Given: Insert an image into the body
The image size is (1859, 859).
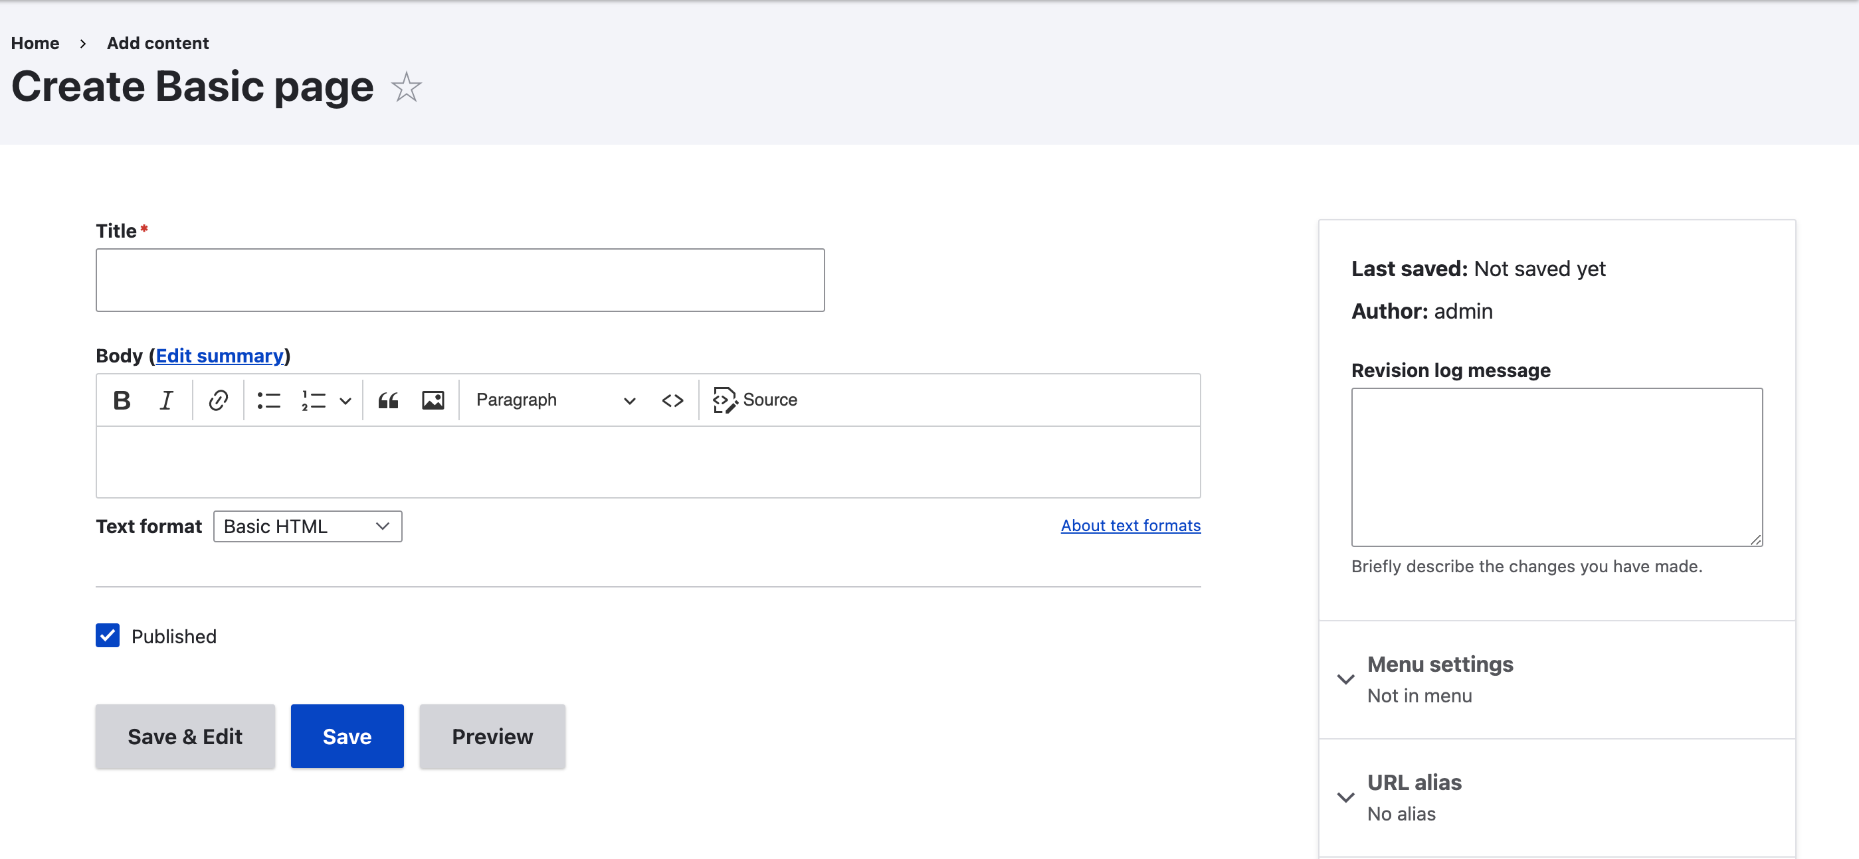Looking at the screenshot, I should point(433,400).
